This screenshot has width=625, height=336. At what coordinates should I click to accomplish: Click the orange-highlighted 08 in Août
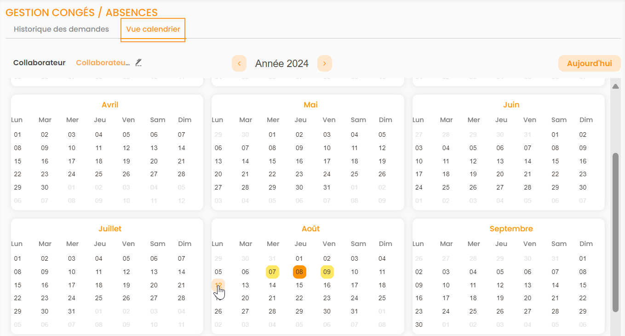[299, 272]
